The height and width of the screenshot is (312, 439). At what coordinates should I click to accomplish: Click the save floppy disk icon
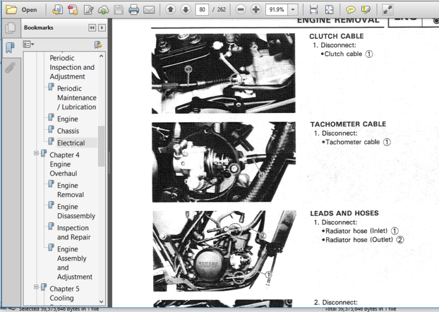[x=118, y=10]
